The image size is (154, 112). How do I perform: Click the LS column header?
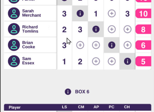(x=64, y=107)
